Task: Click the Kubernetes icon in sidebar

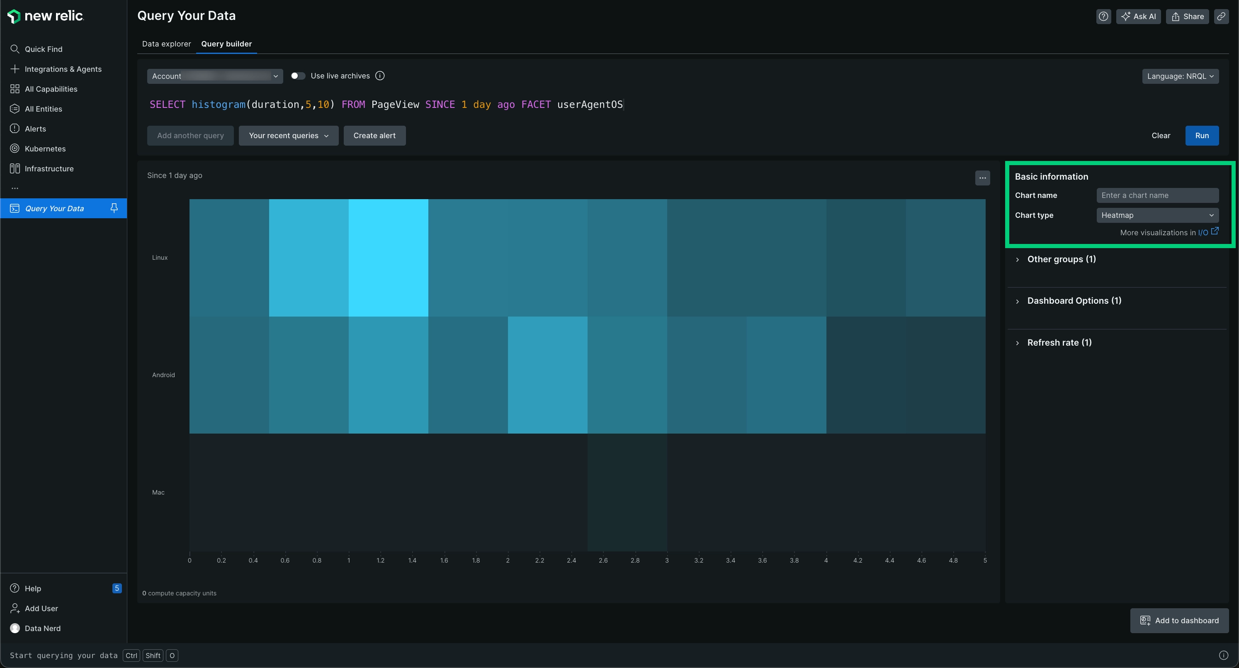Action: (15, 149)
